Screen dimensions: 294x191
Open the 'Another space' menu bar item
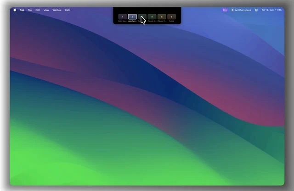(x=241, y=10)
